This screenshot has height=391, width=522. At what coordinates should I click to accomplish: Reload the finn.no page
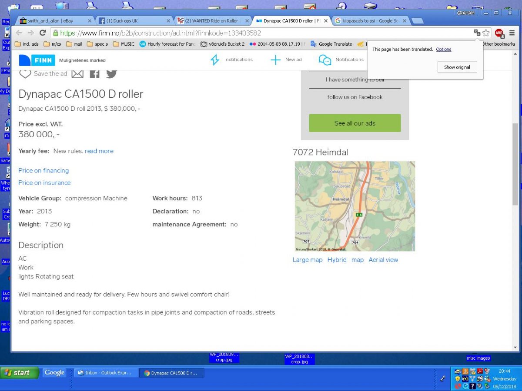pyautogui.click(x=42, y=33)
